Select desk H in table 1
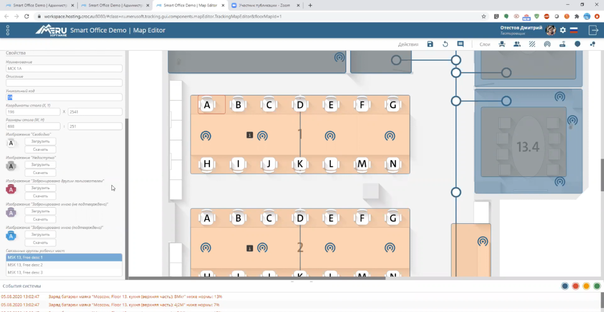Image resolution: width=604 pixels, height=312 pixels. (x=207, y=164)
